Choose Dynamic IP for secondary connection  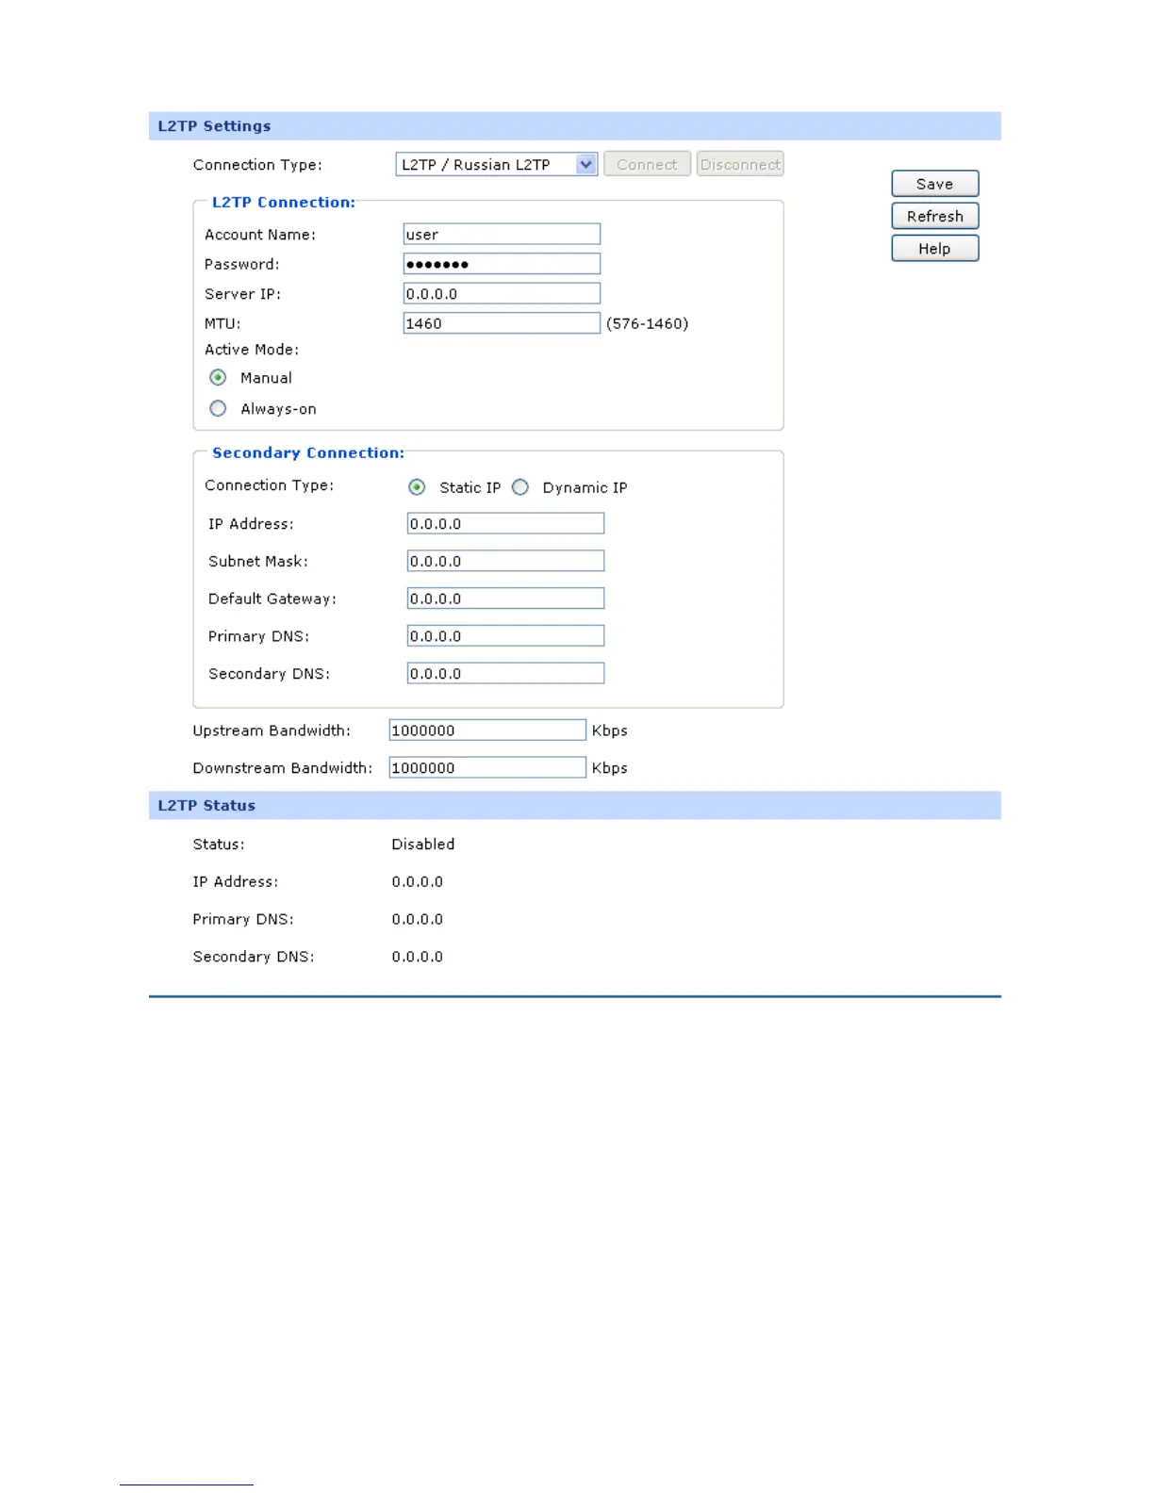(520, 487)
